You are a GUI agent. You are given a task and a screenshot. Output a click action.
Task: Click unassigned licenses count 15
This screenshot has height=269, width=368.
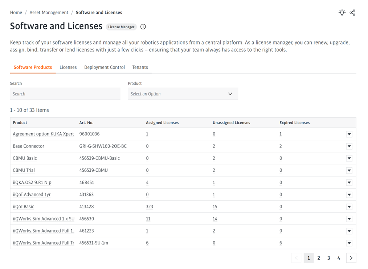(x=215, y=207)
